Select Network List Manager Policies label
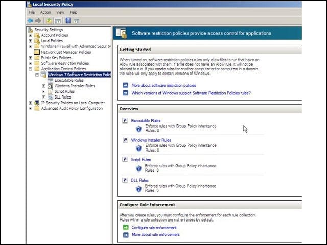 click(66, 52)
